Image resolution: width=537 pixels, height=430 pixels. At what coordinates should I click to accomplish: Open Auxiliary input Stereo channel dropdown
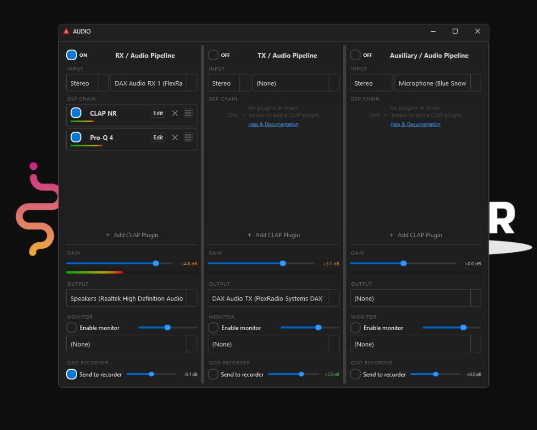[371, 83]
